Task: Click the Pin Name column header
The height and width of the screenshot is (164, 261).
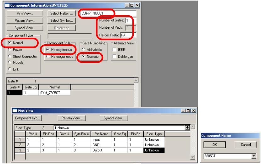Action: [x=101, y=134]
